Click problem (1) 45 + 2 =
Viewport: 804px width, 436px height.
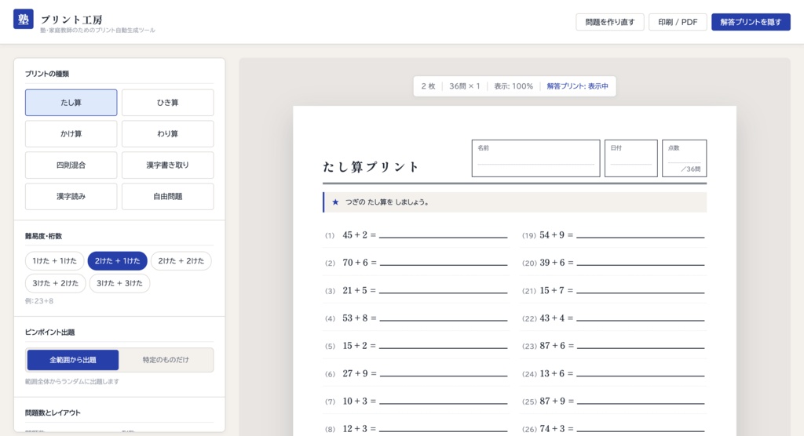point(416,235)
